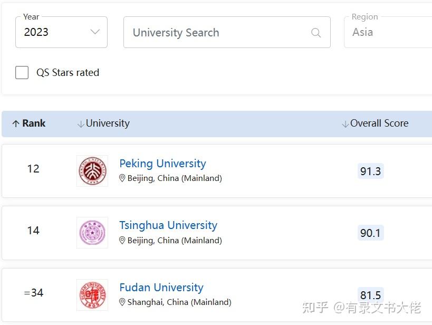Click the Tsinghua University crest logo
The width and height of the screenshot is (432, 325).
point(92,232)
